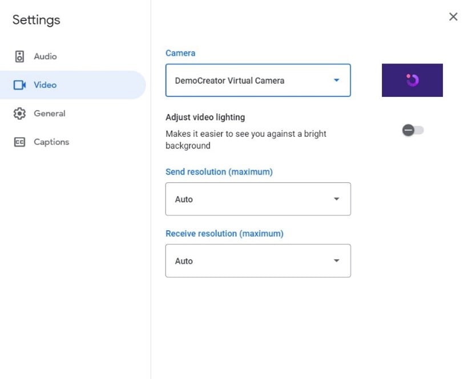
Task: Click the DemoCreator Virtual Camera text
Action: click(229, 80)
